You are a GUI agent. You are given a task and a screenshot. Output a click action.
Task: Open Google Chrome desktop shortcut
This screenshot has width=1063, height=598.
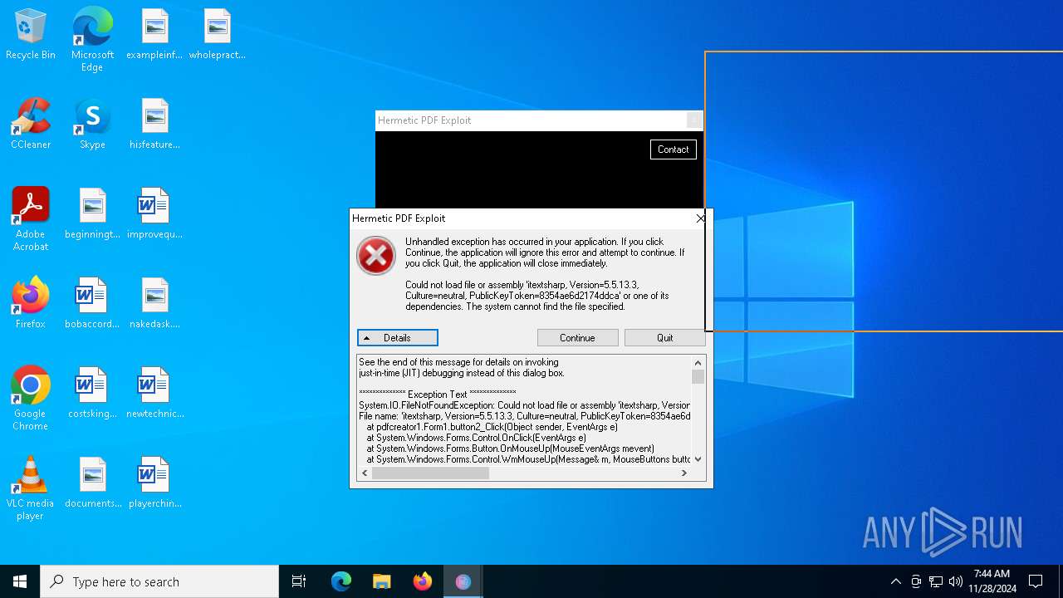(x=31, y=399)
